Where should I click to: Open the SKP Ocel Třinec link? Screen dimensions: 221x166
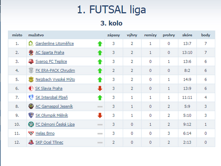point(50,142)
